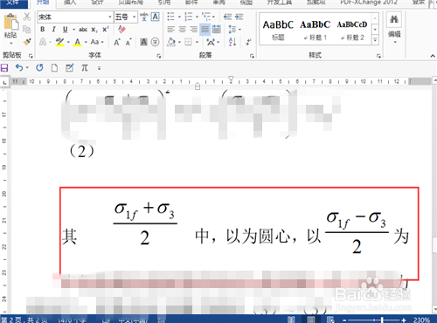This screenshot has width=437, height=323.
Task: Open line spacing dropdown
Action: (234, 30)
